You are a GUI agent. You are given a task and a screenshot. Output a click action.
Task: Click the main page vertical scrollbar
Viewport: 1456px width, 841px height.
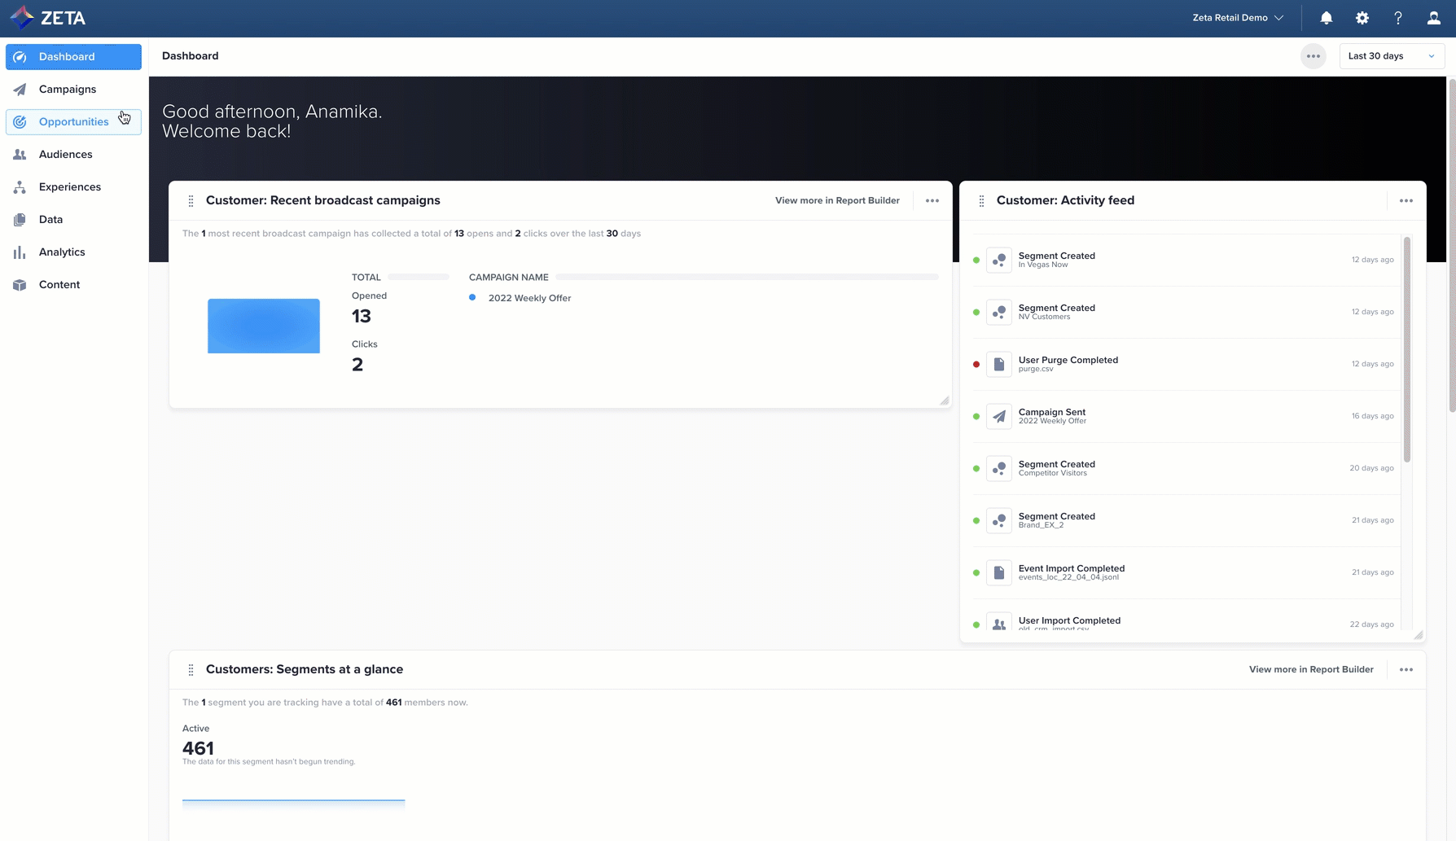1451,244
